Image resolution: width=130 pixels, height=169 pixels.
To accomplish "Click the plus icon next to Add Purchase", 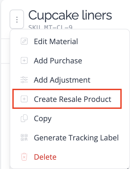I will coord(24,60).
